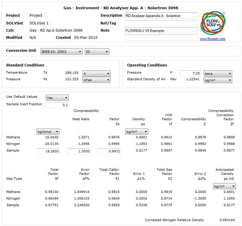Screen dimensions: 242x226
Task: Select Corrected Nitrogen Relative Density 0.954184
Action: (x=227, y=220)
